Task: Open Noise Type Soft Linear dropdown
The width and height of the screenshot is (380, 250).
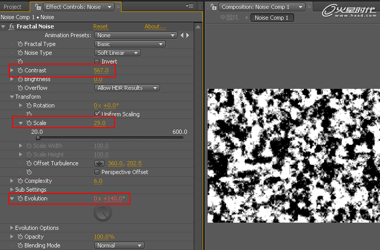Action: (x=118, y=53)
